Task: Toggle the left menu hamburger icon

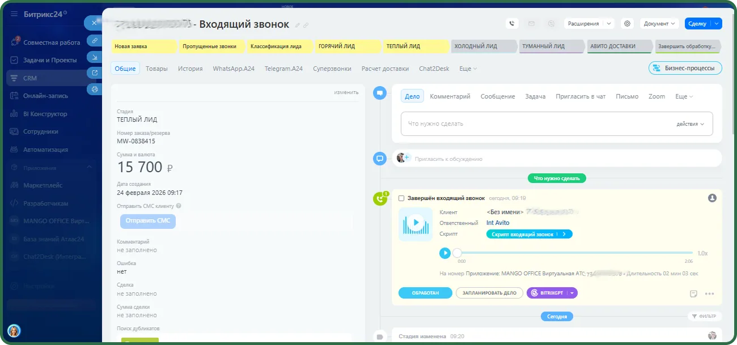Action: (x=14, y=14)
